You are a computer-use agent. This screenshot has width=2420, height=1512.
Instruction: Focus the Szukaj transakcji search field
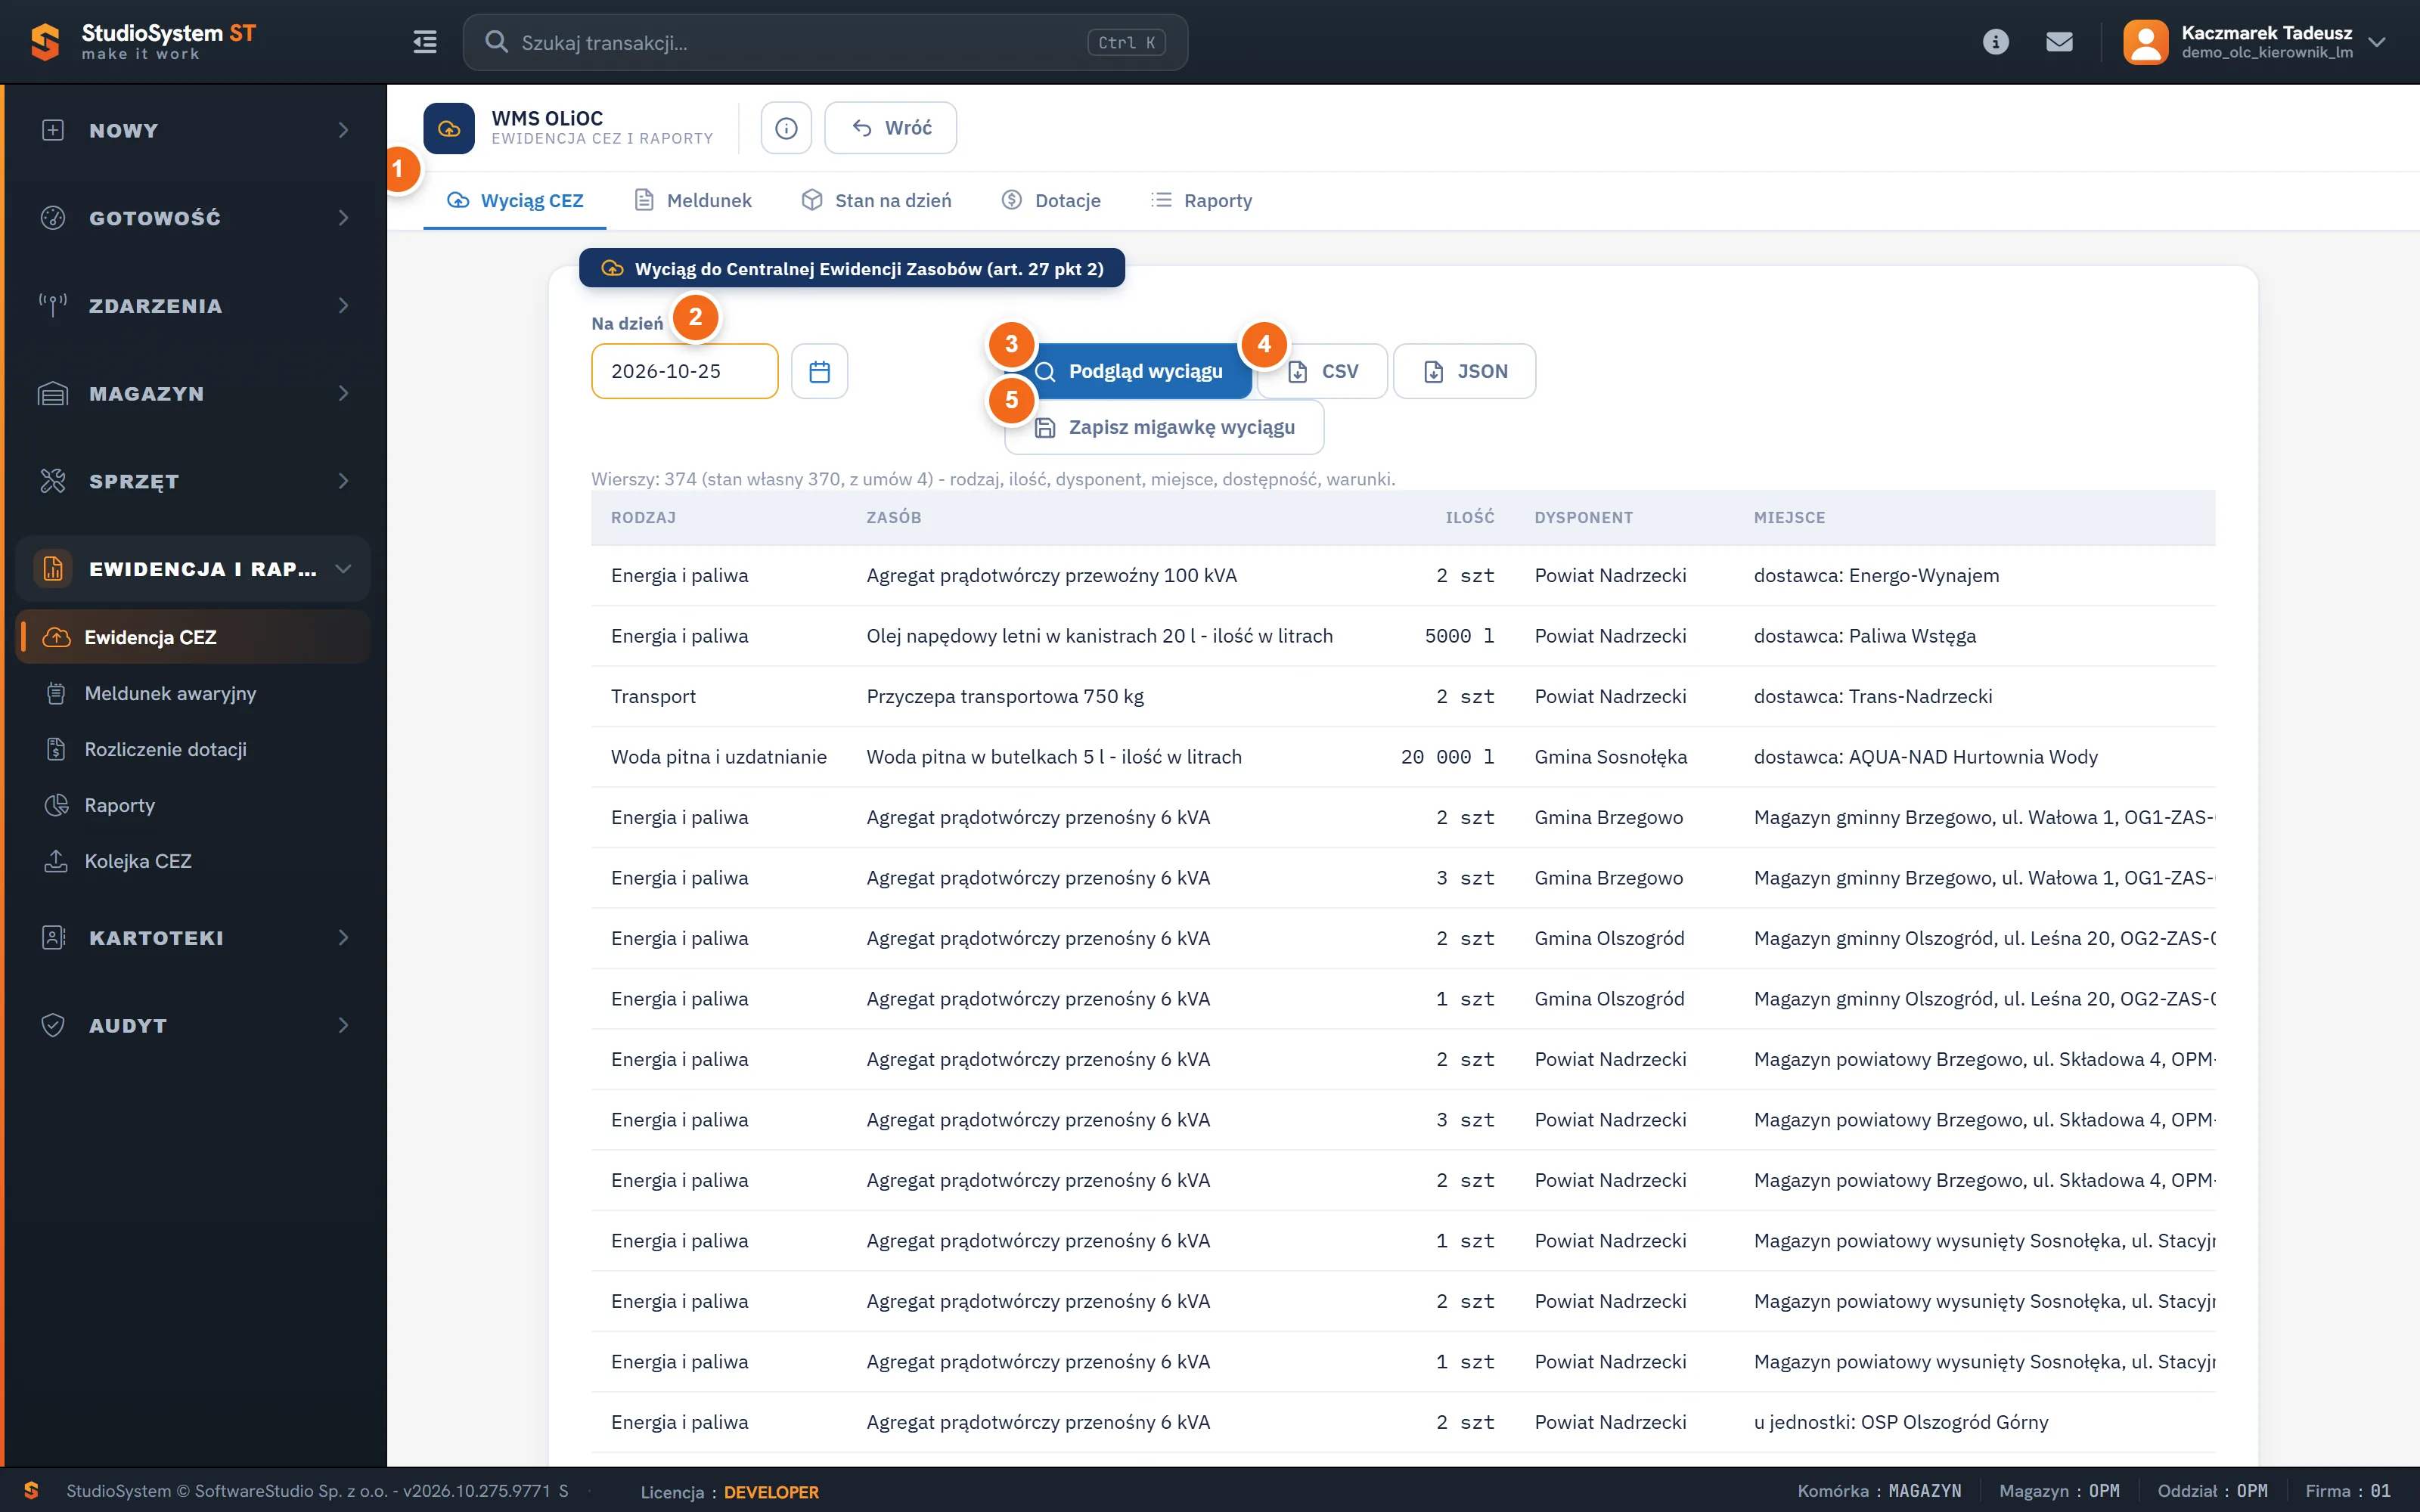pos(825,42)
